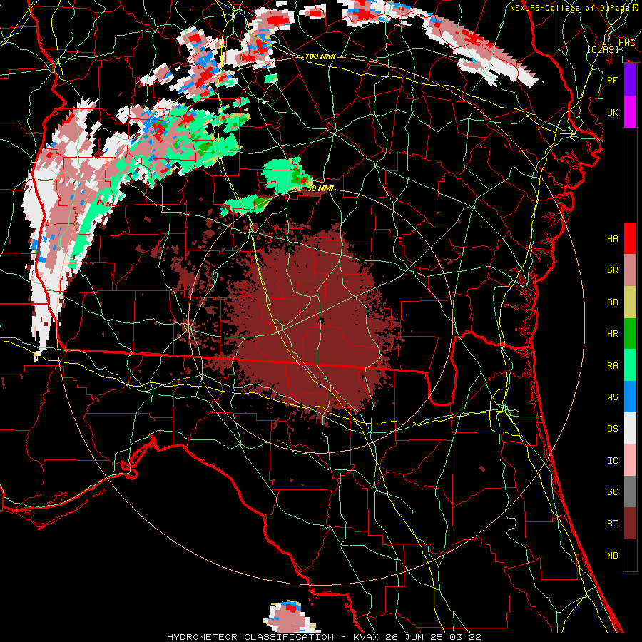Screen dimensions: 642x642
Task: Click the WS legend label
Action: [x=613, y=397]
